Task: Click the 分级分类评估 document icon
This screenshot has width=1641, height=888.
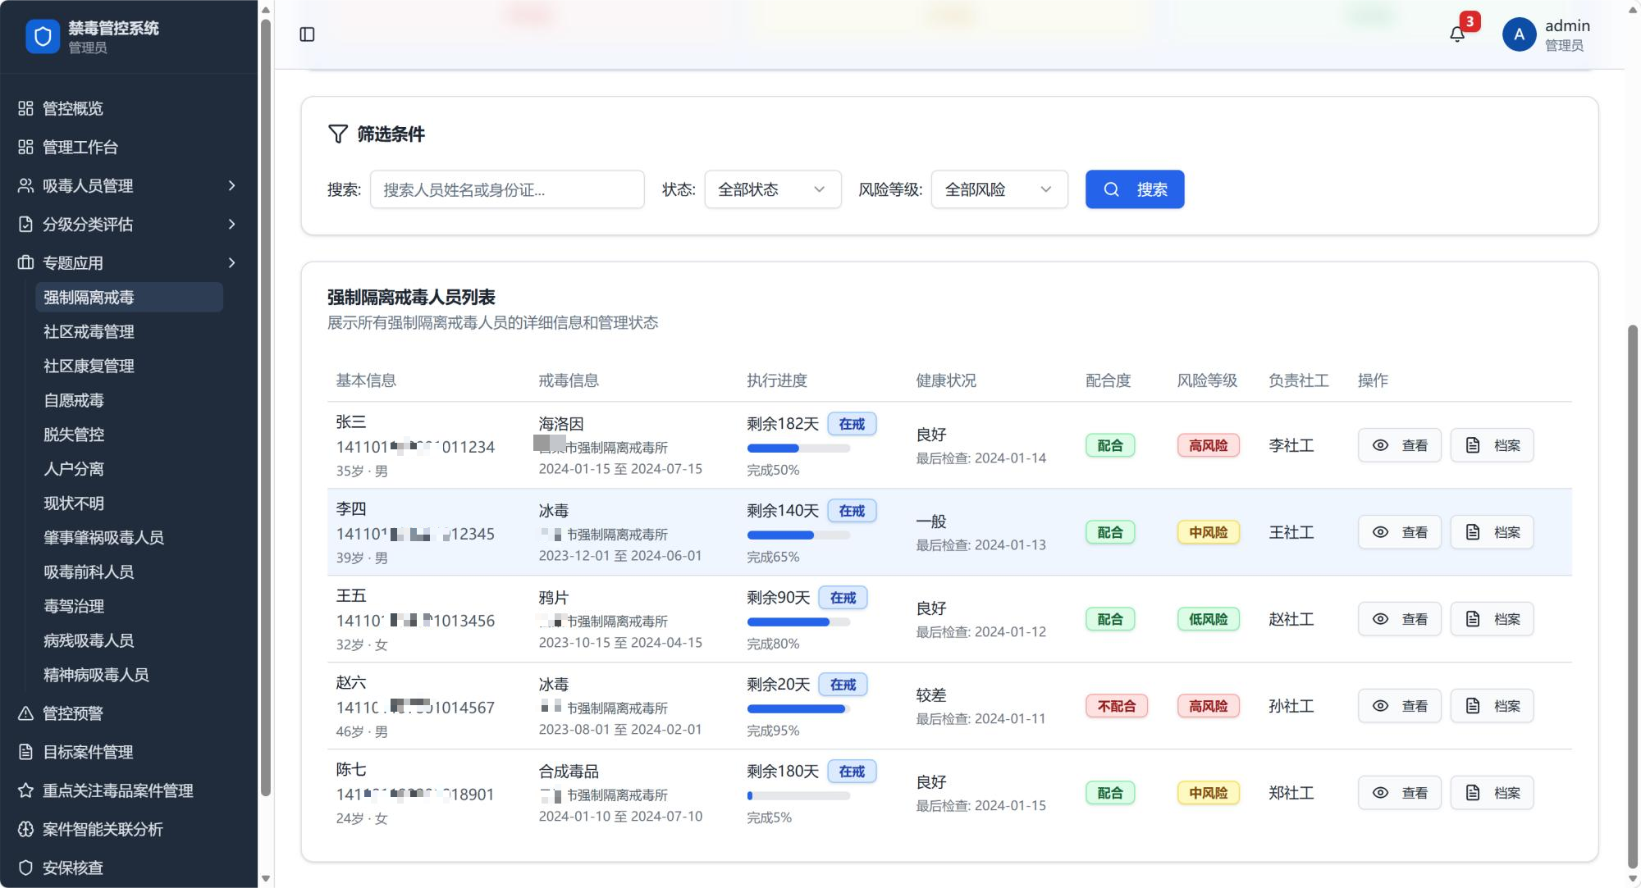Action: (26, 224)
